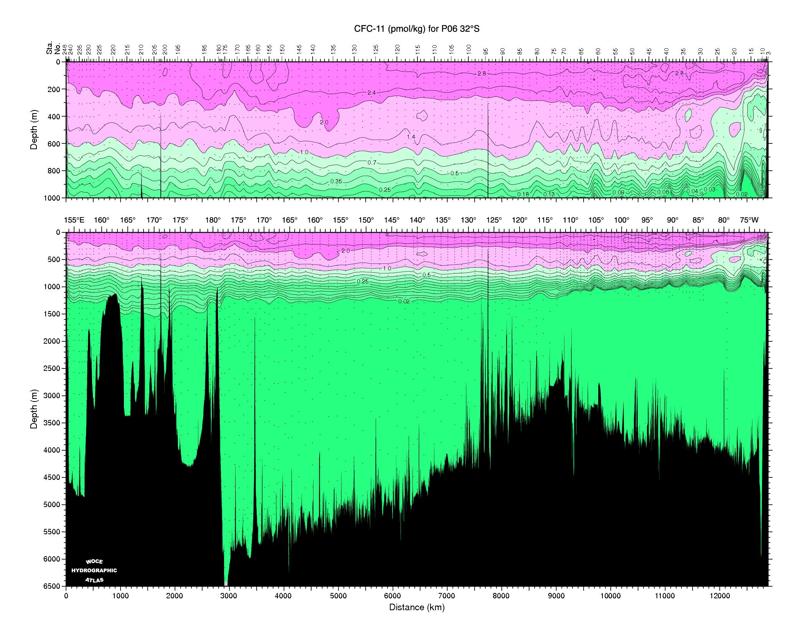Click the "120°" longitude label
Image resolution: width=810 pixels, height=634 pixels.
[x=520, y=220]
